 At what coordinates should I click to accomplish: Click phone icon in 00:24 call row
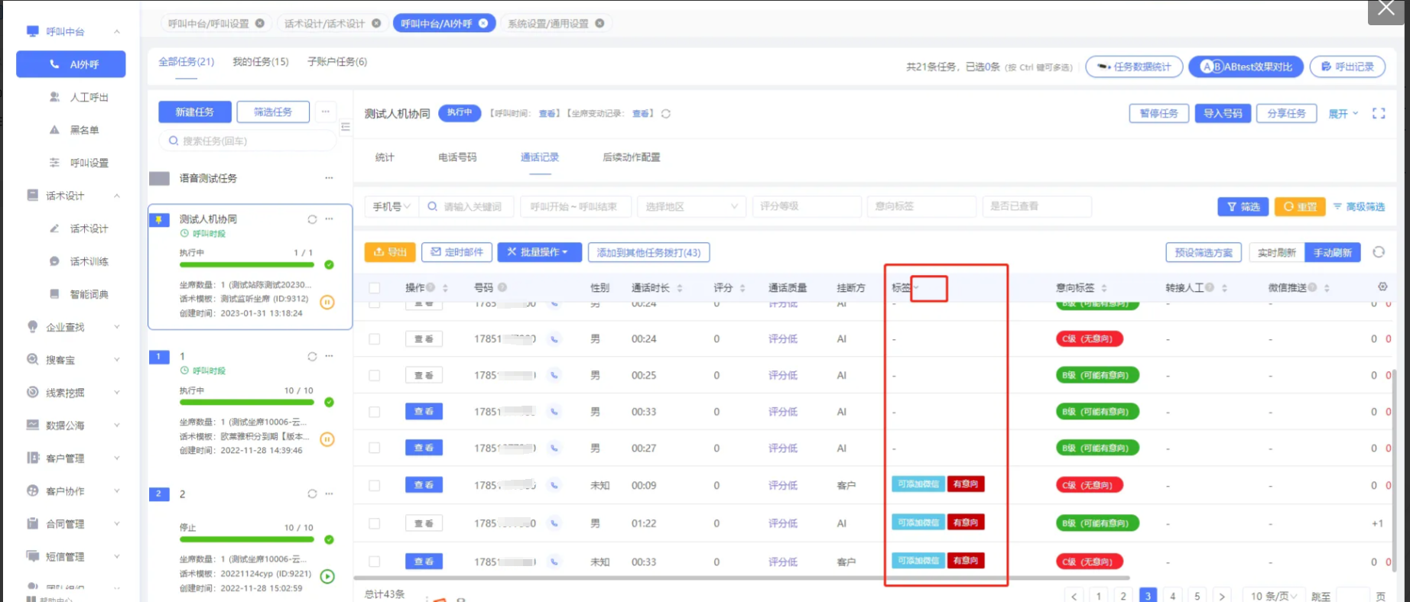[554, 339]
